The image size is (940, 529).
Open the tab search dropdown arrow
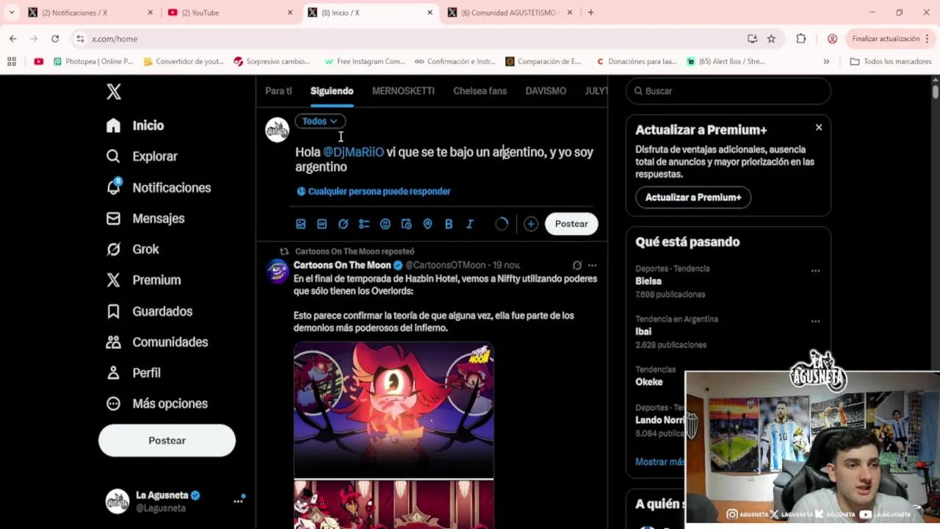[x=12, y=12]
